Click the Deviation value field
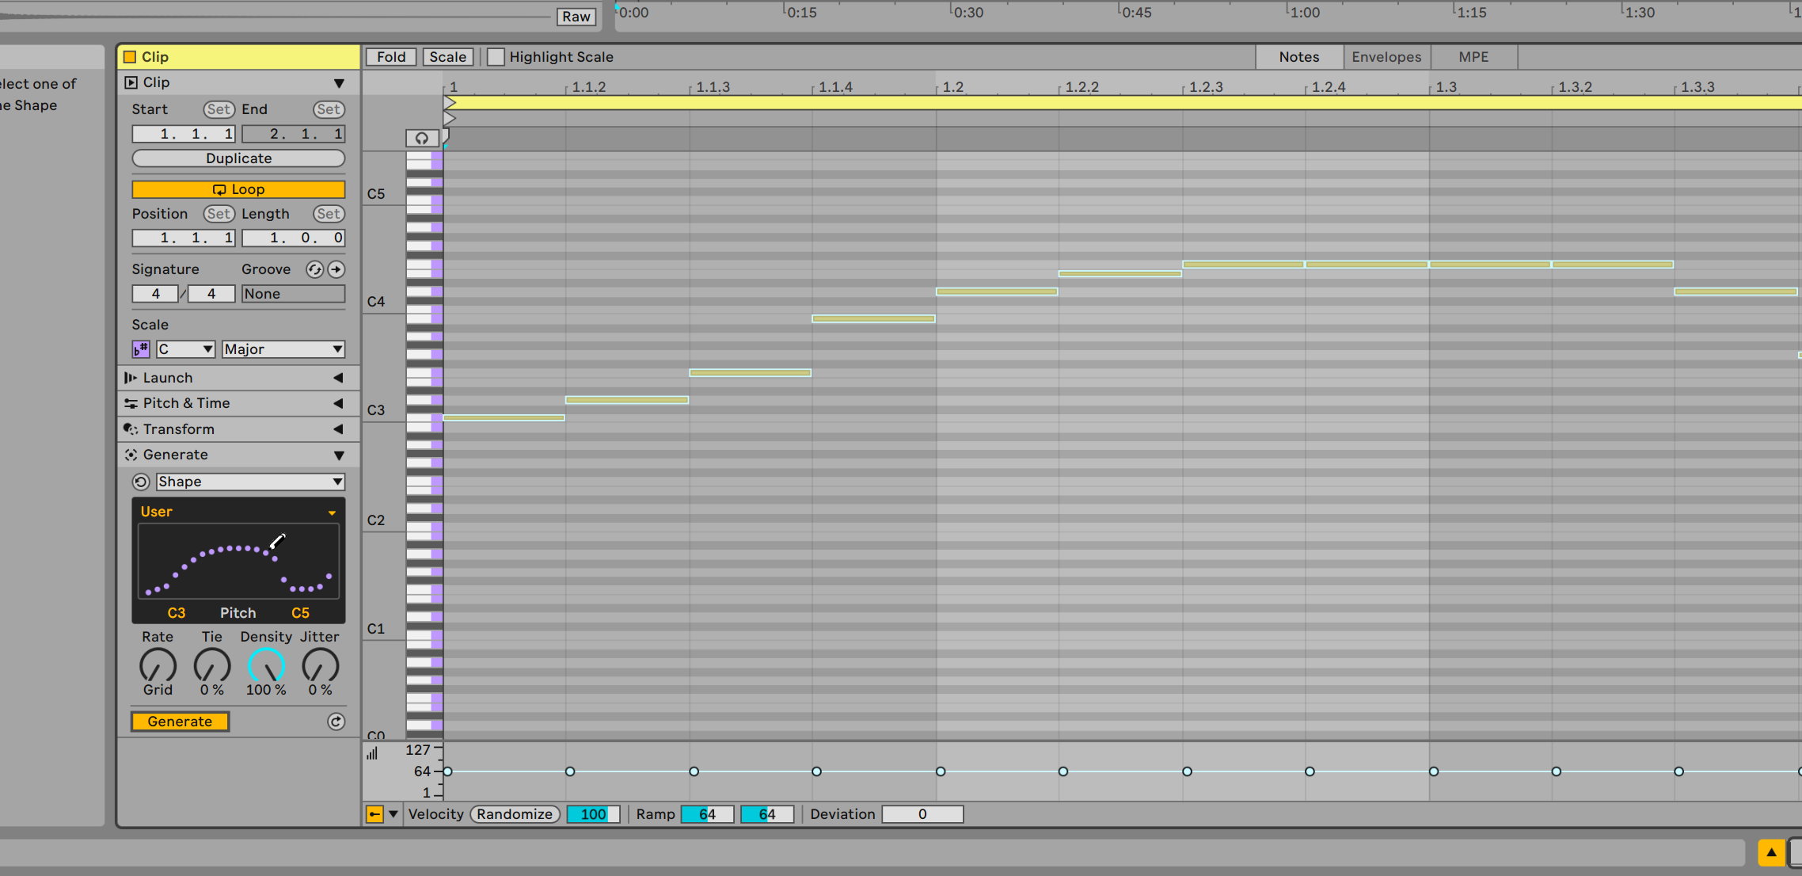 point(922,814)
